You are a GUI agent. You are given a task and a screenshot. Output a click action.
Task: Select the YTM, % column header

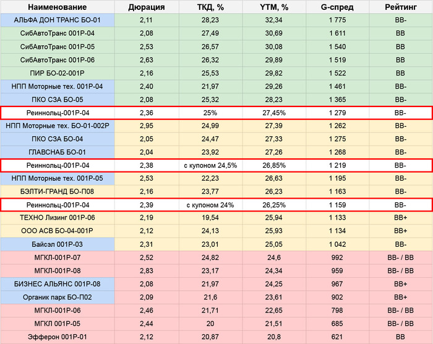pos(274,7)
